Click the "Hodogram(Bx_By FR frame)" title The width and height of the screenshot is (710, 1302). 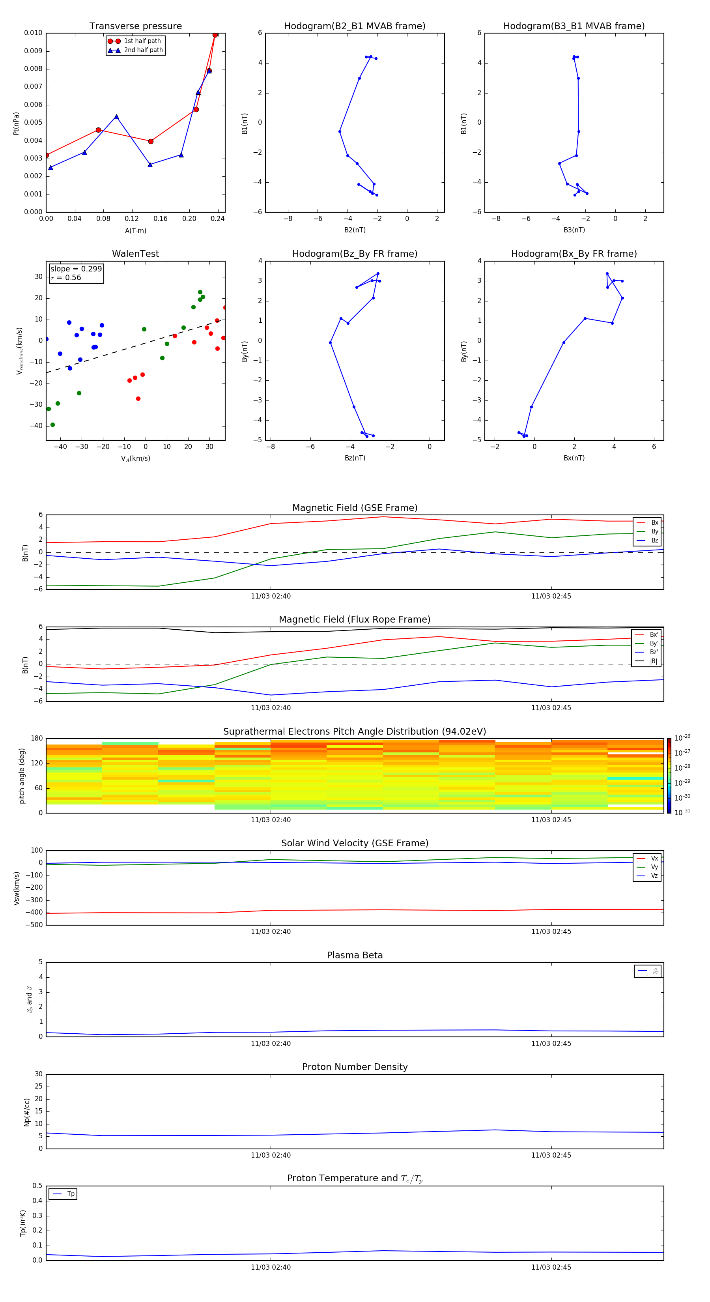click(x=574, y=254)
